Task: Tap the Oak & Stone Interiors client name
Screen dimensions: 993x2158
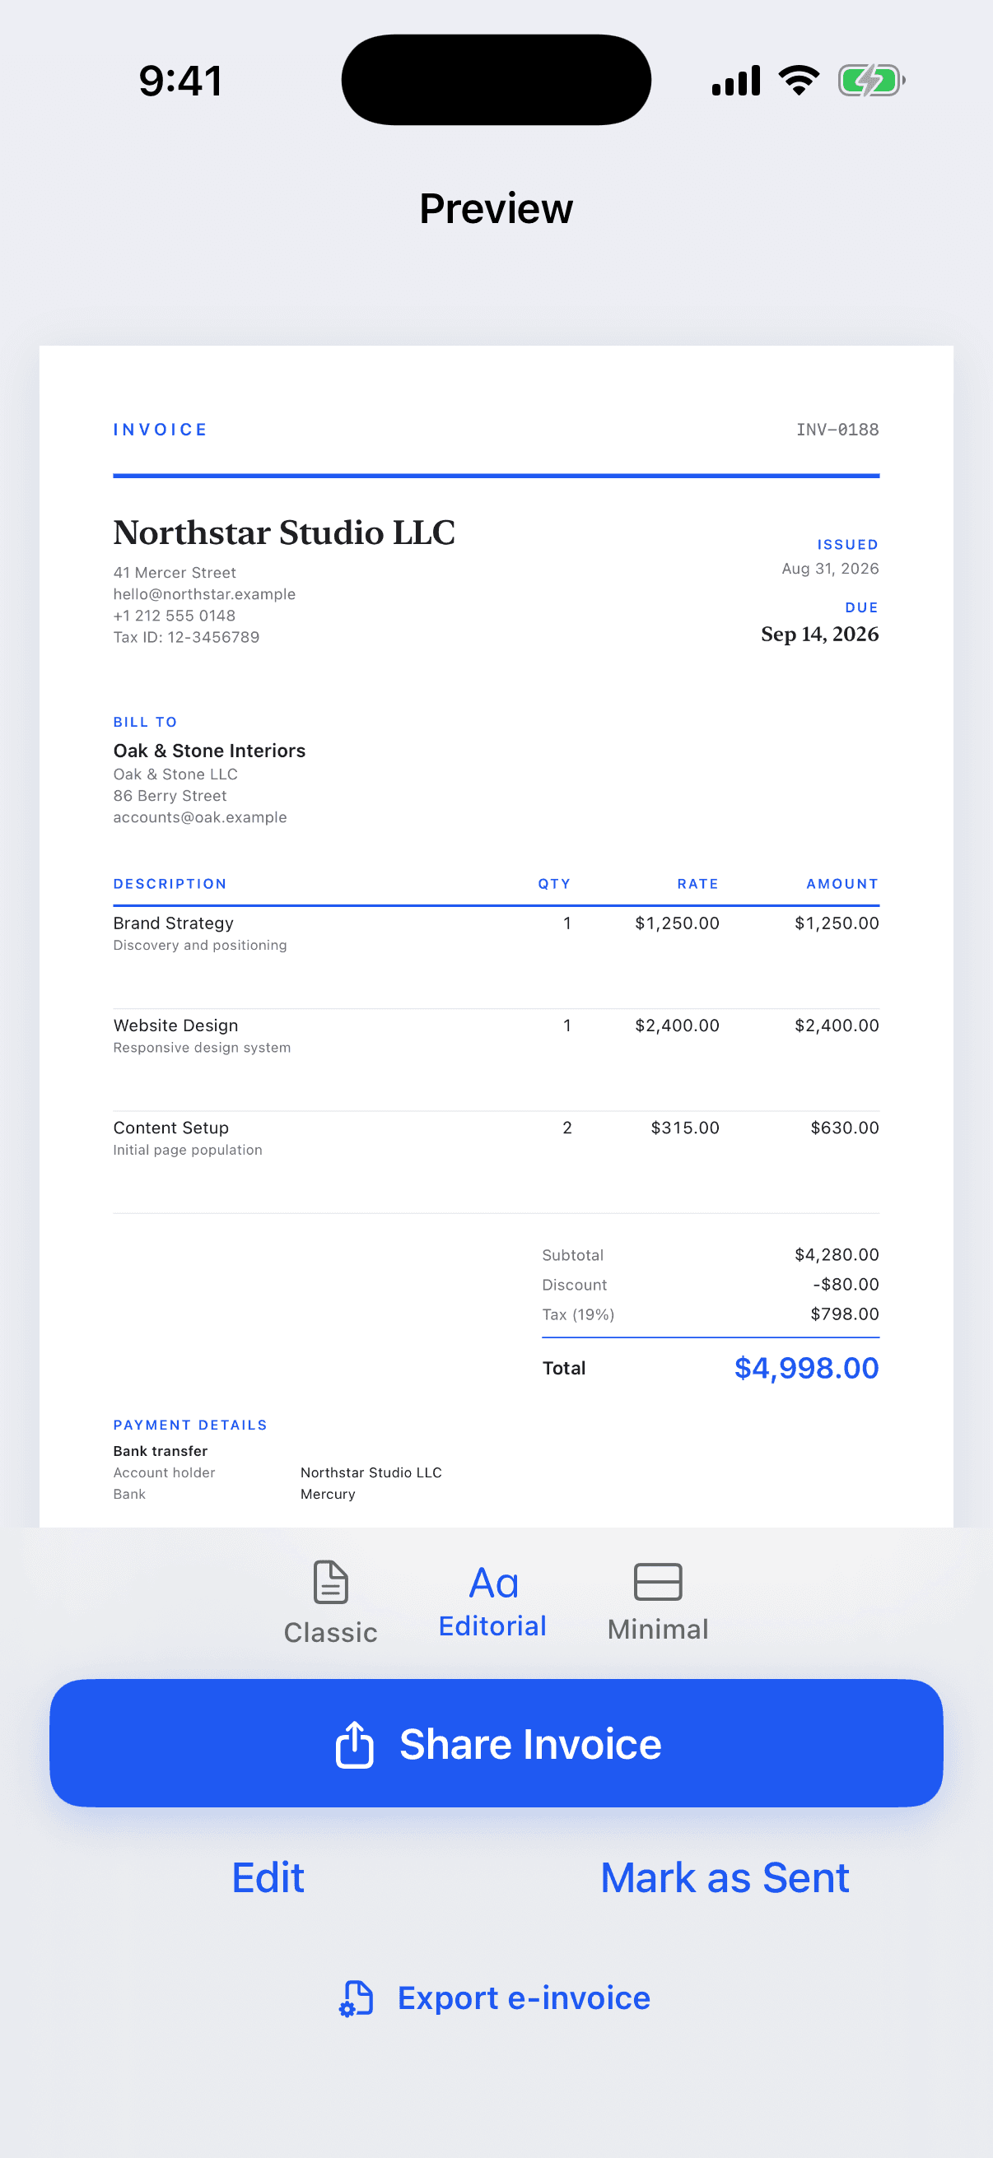Action: 209,751
